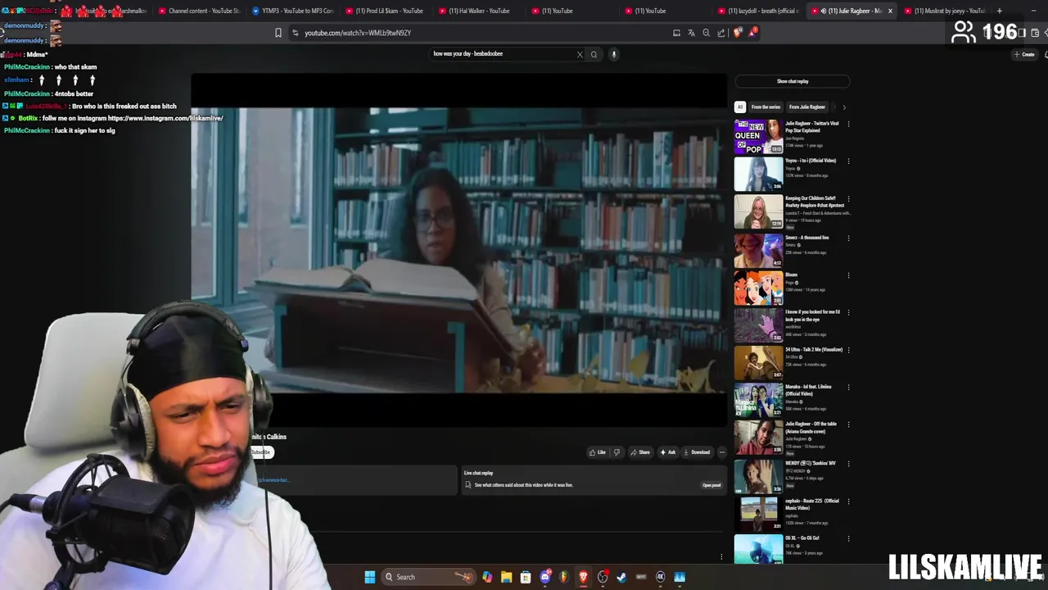Open more actions menu under video
1048x590 pixels.
721,452
